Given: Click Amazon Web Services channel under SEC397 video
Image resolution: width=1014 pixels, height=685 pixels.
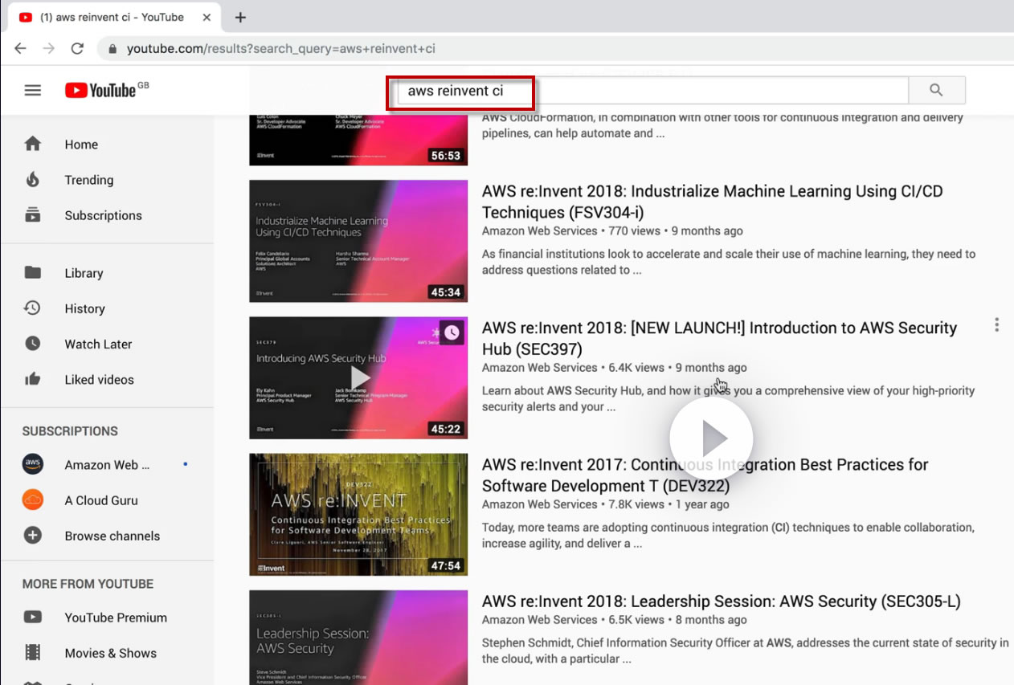Looking at the screenshot, I should point(540,368).
